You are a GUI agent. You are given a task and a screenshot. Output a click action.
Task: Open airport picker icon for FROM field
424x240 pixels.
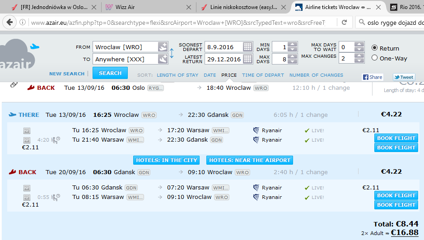tap(163, 47)
